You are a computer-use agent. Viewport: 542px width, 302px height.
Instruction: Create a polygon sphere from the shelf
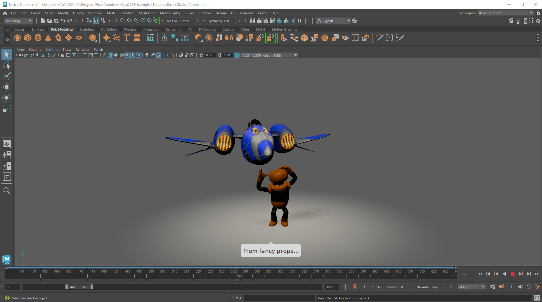18,38
